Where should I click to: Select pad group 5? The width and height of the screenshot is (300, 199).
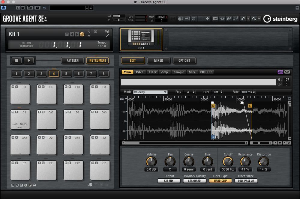click(66, 74)
